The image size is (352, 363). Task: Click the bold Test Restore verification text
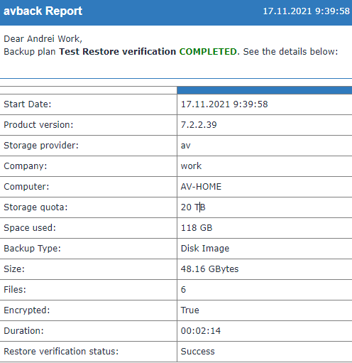118,52
